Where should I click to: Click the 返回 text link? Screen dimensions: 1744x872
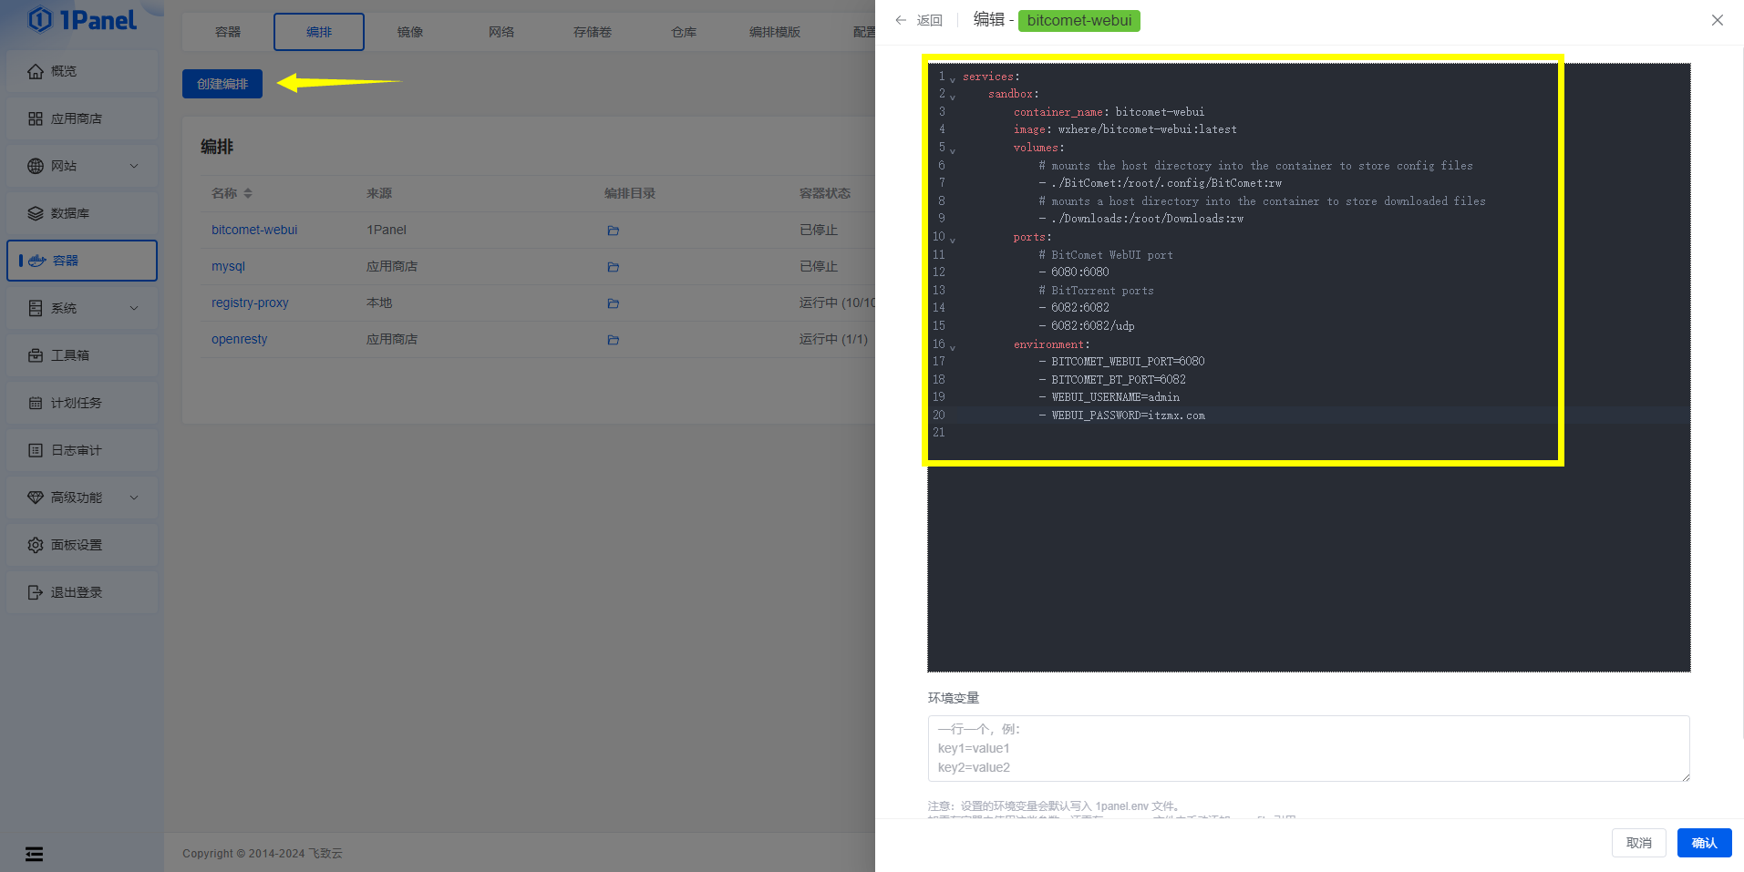pos(929,20)
